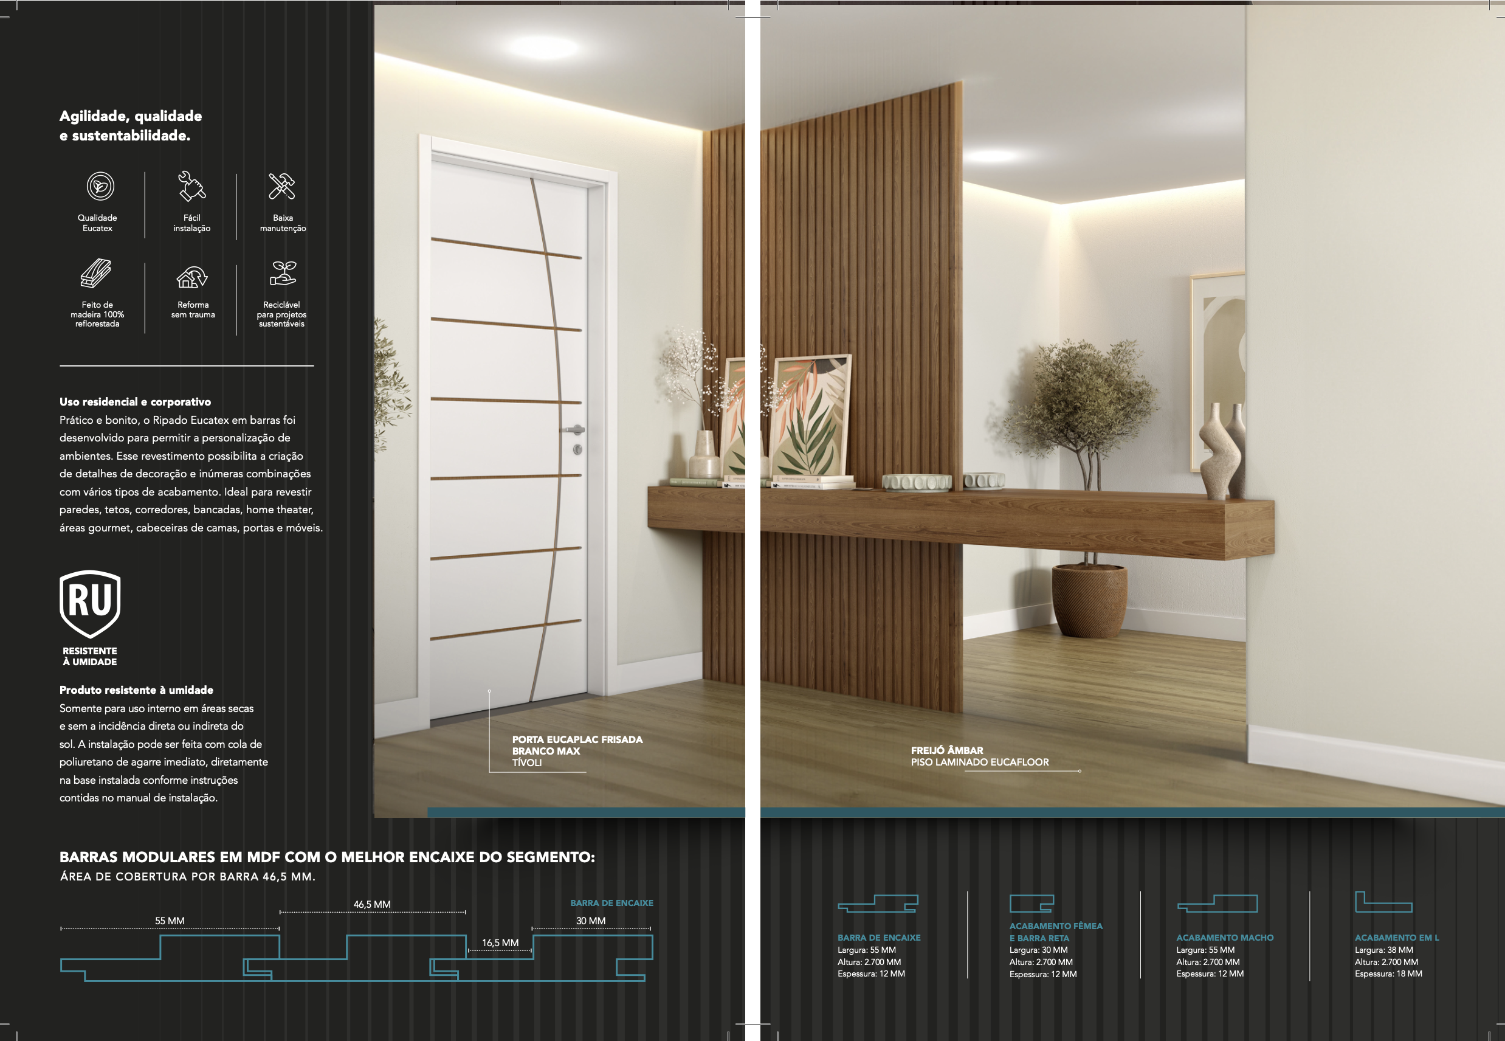
Task: Click the Reciclável plant-in-hand icon
Action: pos(283,274)
